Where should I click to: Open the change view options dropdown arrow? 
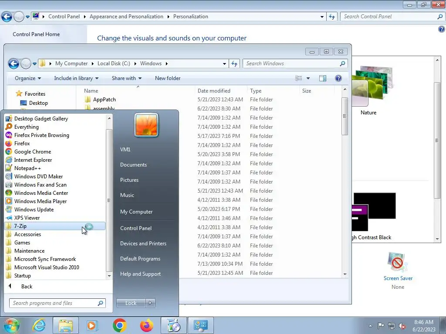[x=308, y=78]
